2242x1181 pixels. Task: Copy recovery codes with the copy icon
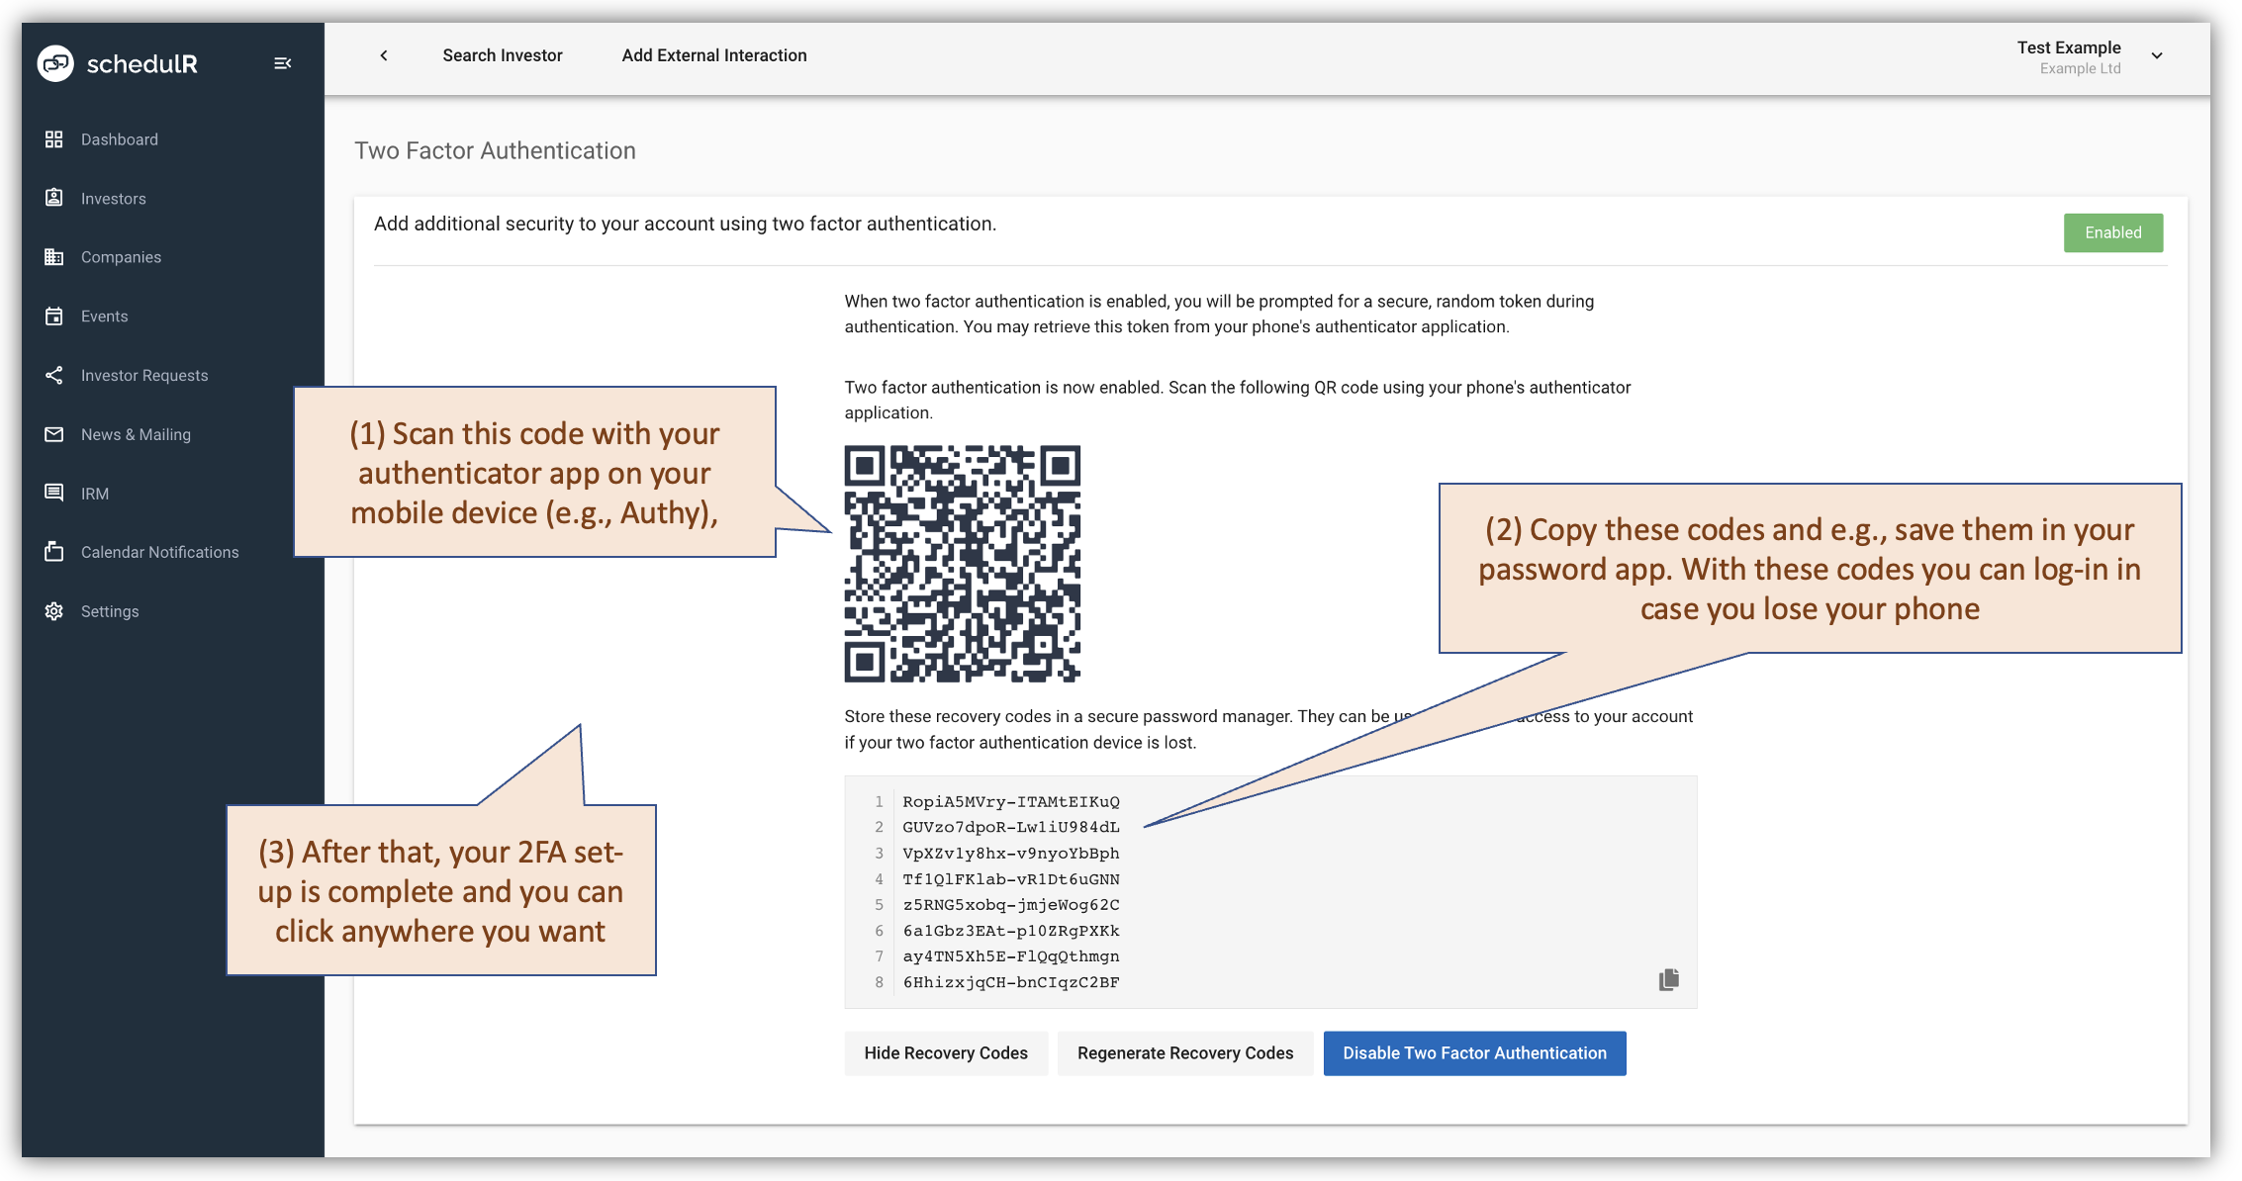click(x=1667, y=979)
